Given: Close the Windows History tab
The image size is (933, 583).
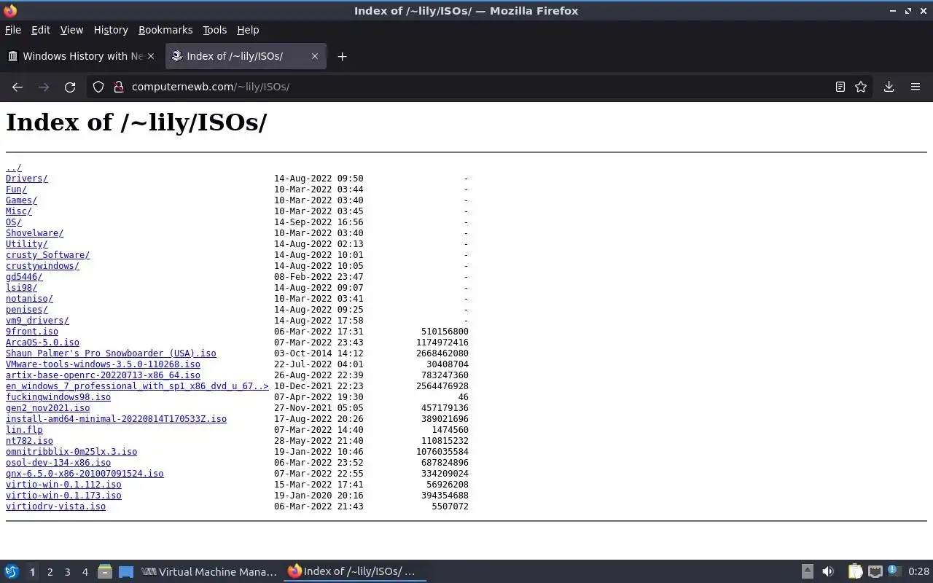Looking at the screenshot, I should pyautogui.click(x=151, y=56).
